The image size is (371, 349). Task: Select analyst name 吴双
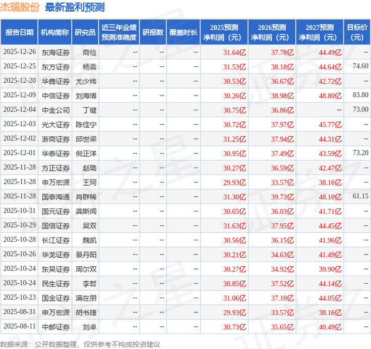[90, 225]
